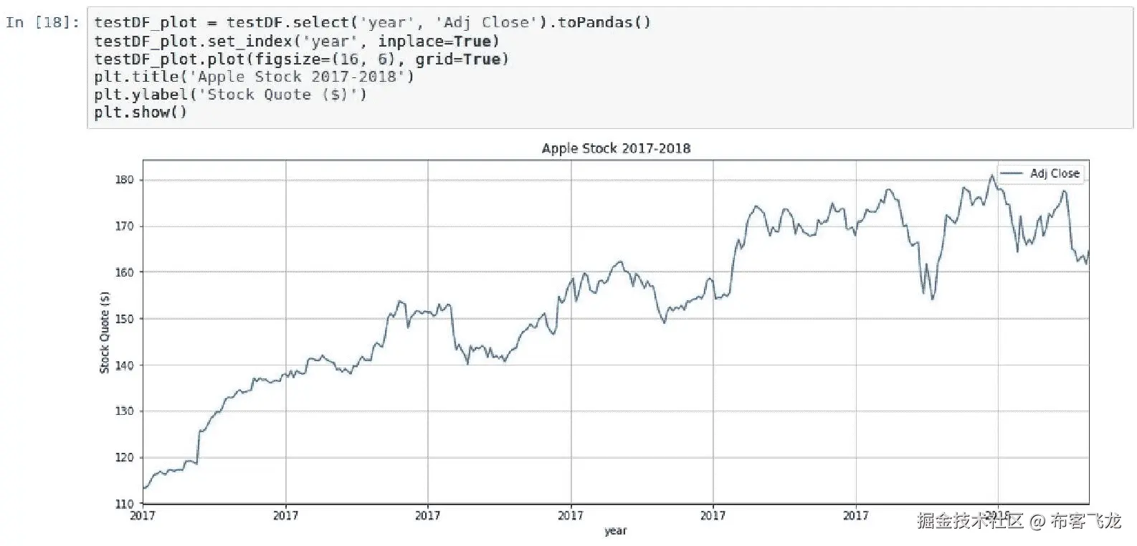Click the 150 y-axis tick label
Viewport: 1137px width, 546px height.
coord(124,319)
